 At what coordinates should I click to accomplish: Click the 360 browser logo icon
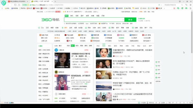click(3, 3)
